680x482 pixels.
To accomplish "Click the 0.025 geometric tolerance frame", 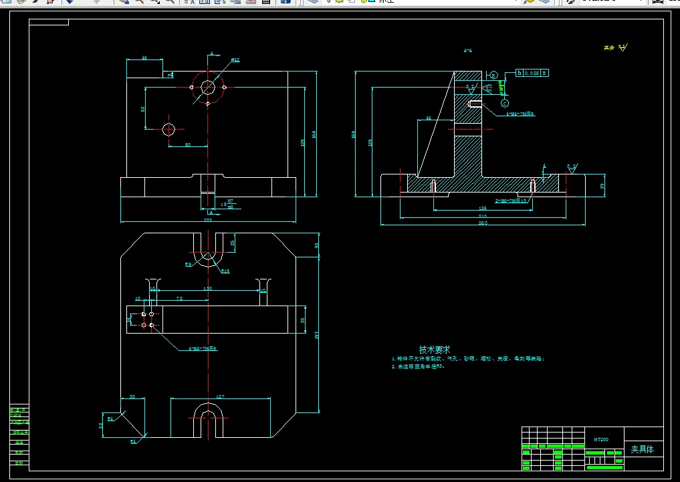I will click(532, 72).
